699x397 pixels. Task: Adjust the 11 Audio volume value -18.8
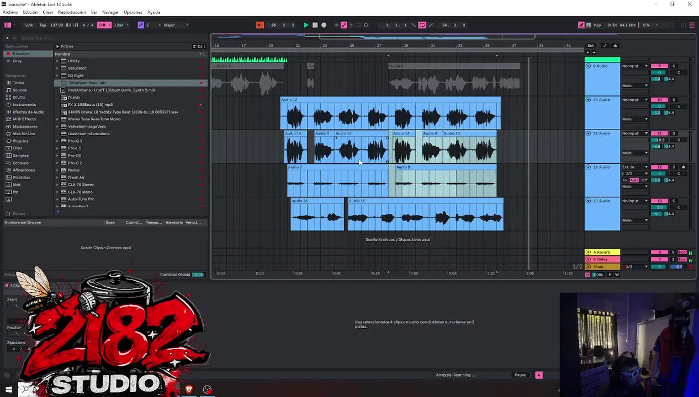(659, 140)
